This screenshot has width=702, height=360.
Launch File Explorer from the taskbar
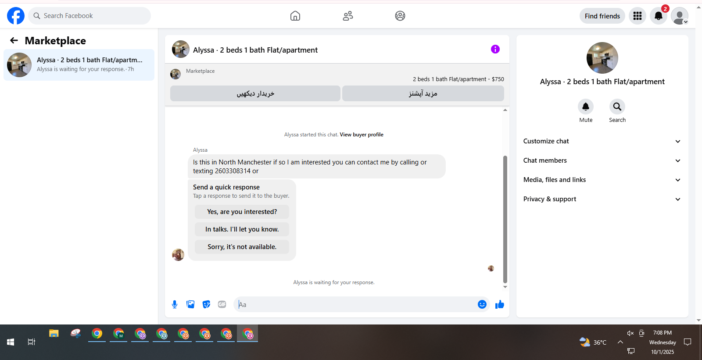point(54,334)
